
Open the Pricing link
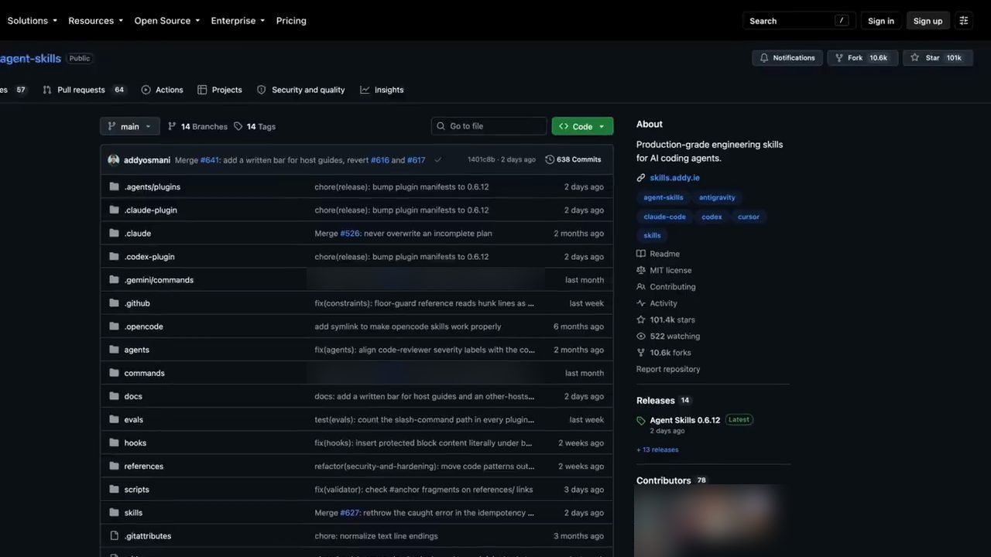(x=291, y=21)
